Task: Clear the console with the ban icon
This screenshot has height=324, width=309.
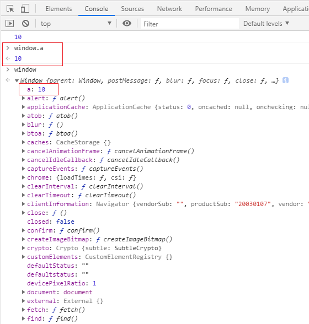Action: click(x=26, y=24)
